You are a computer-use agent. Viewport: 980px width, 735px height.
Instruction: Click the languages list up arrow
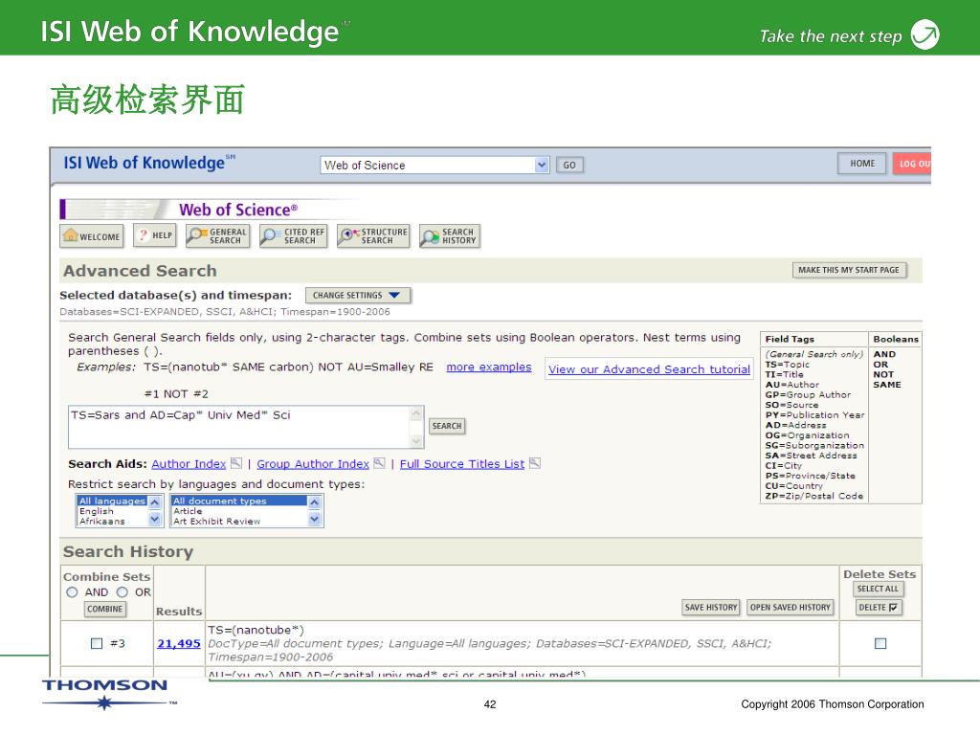155,501
